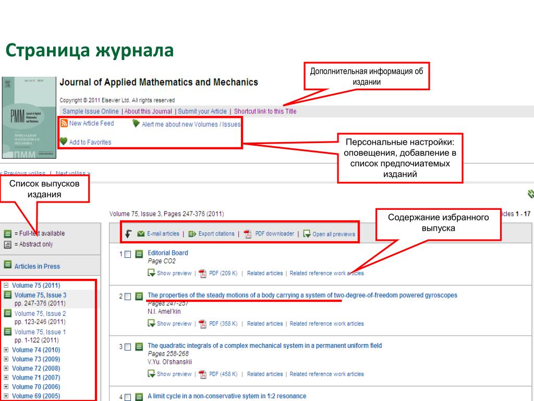Image resolution: width=534 pixels, height=401 pixels.
Task: Open quadratic integrals complex mechanical system article
Action: 264,346
